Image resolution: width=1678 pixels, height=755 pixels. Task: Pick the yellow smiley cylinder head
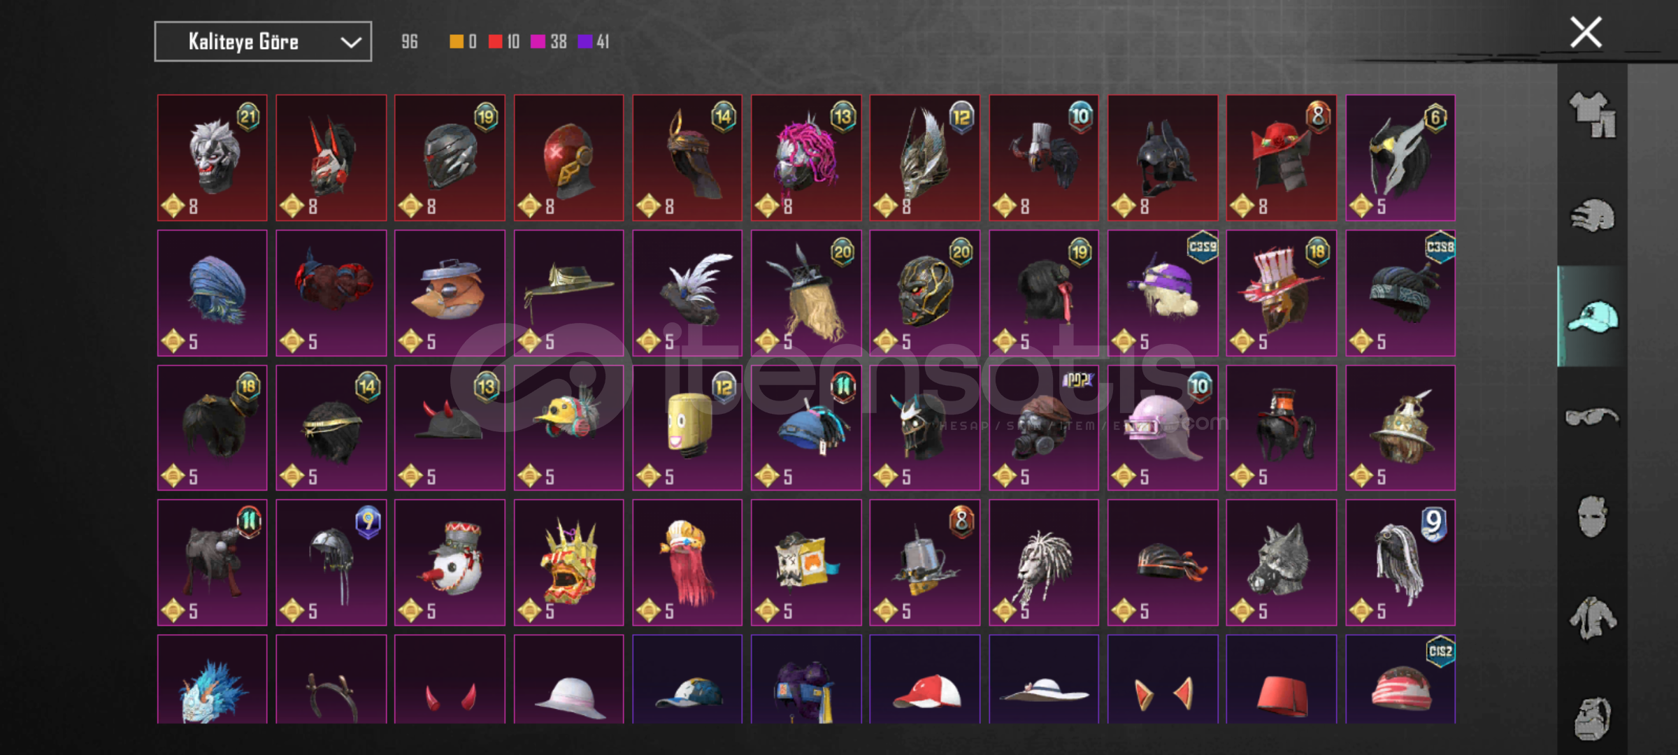pyautogui.click(x=687, y=427)
